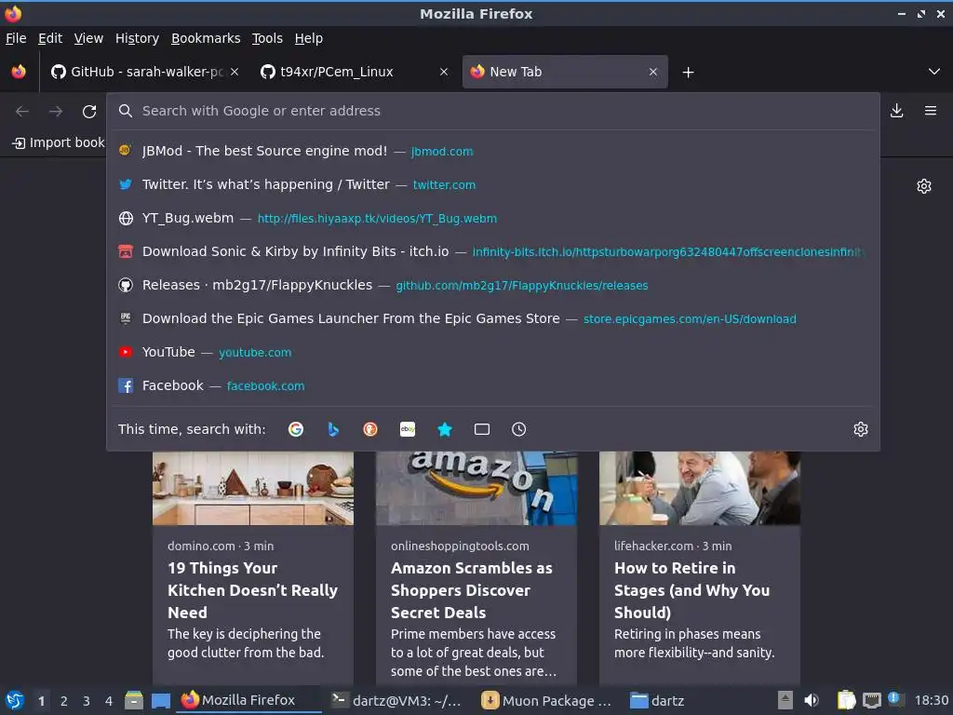Open the YouTube suggestion
The image size is (953, 715).
pos(493,351)
